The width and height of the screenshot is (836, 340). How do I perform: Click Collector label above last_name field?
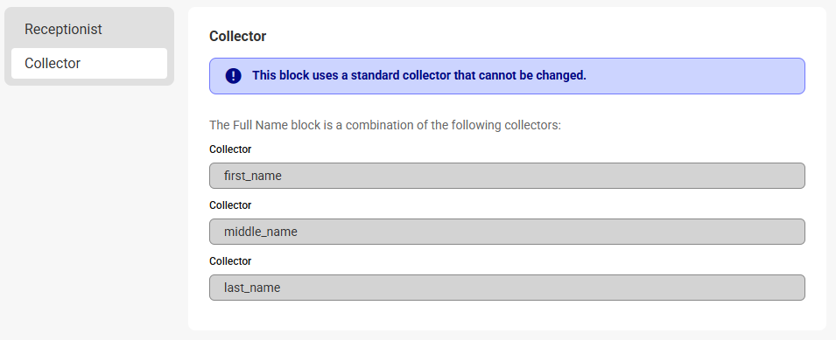point(230,261)
